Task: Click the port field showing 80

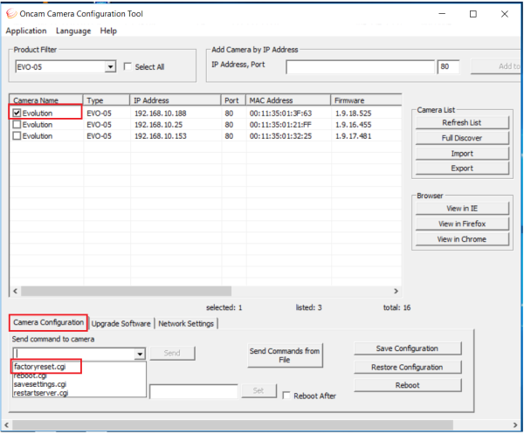Action: tap(449, 67)
